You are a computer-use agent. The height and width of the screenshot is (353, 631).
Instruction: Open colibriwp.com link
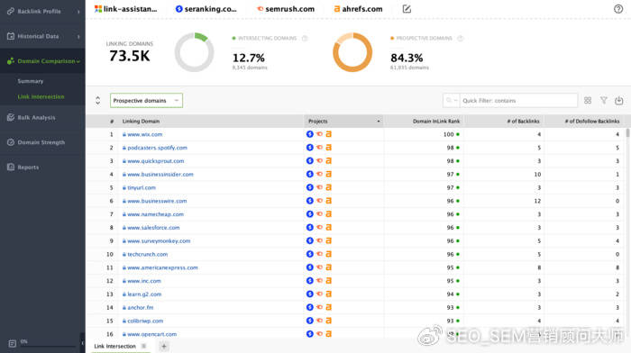[145, 321]
